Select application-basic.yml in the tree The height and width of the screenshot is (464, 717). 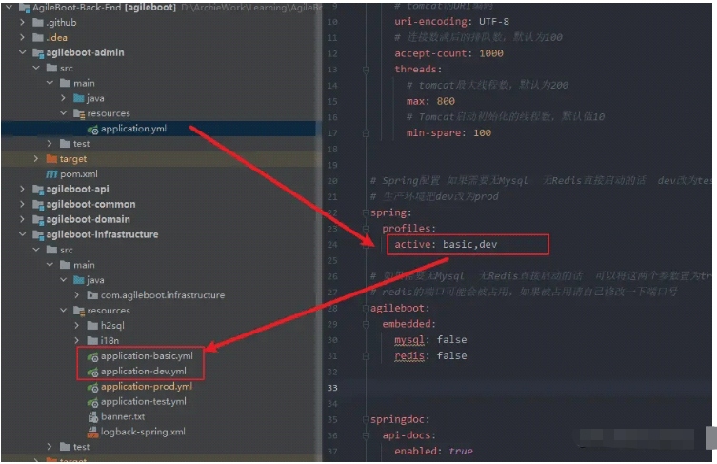tap(147, 356)
